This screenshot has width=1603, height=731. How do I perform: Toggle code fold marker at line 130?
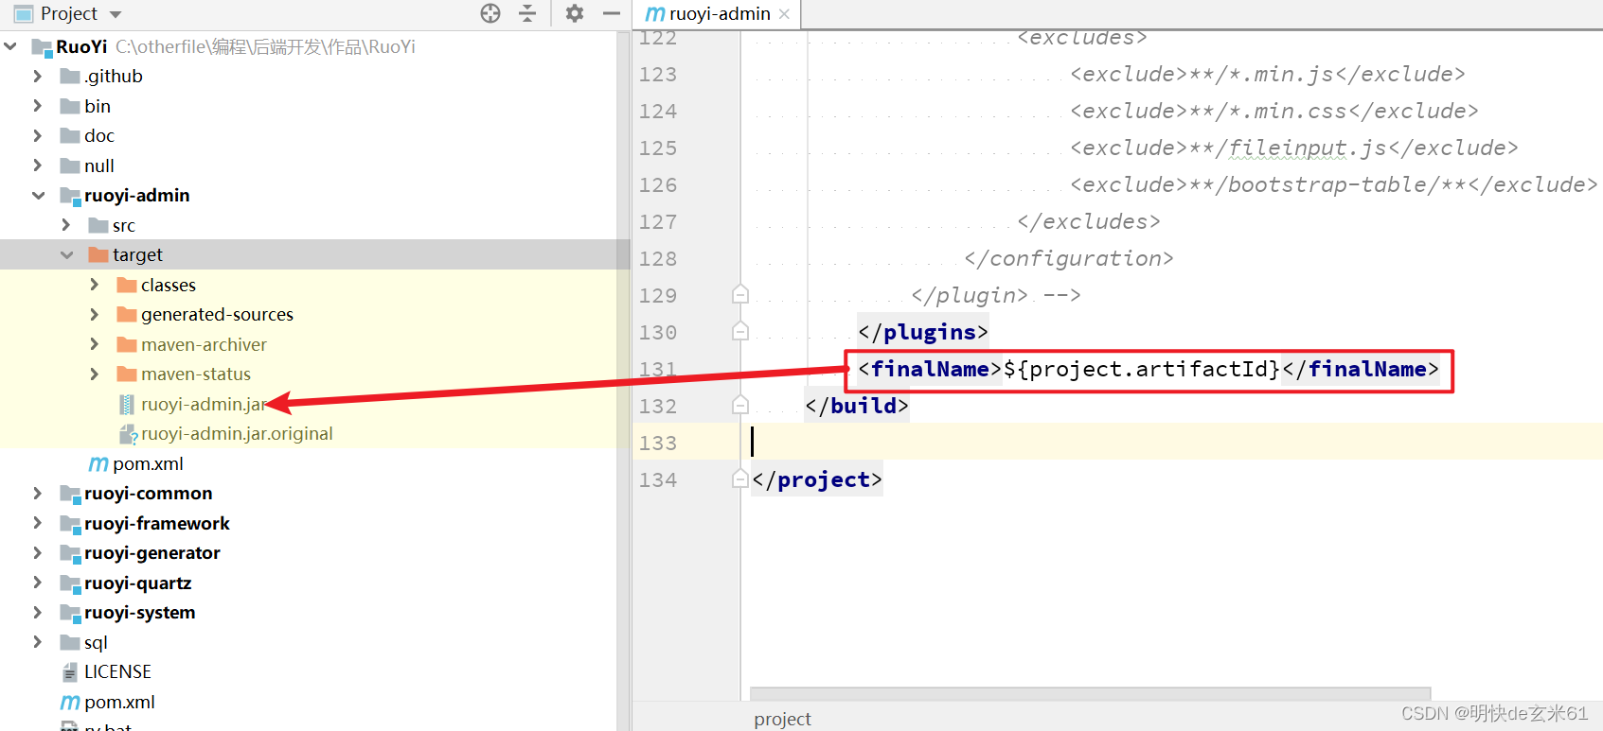tap(740, 331)
